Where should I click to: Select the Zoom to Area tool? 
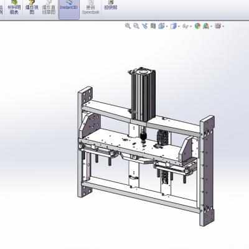point(136,26)
